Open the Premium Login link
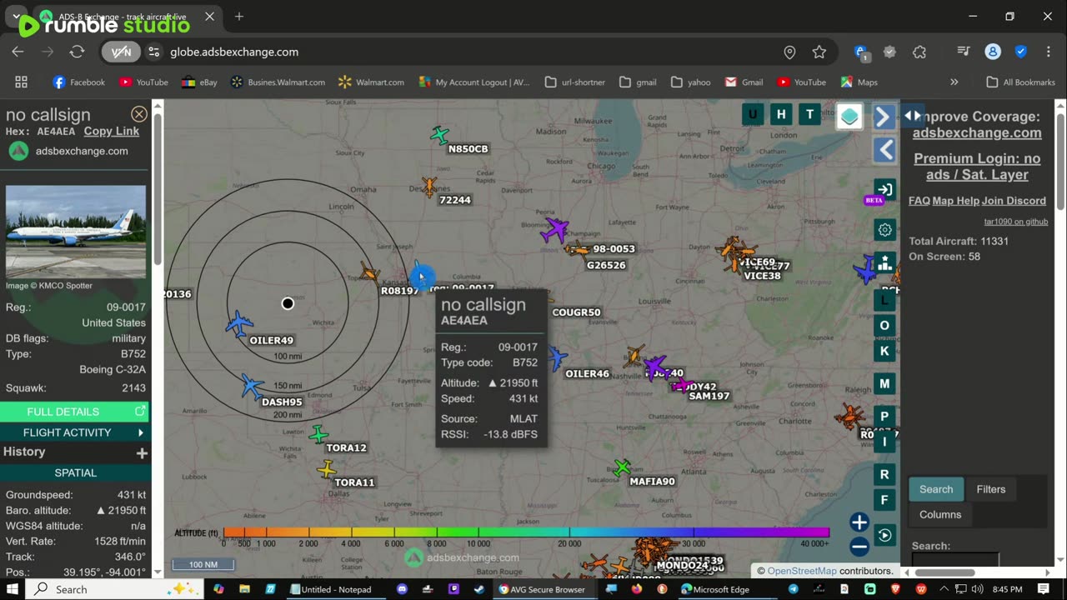The height and width of the screenshot is (600, 1067). pyautogui.click(x=977, y=167)
